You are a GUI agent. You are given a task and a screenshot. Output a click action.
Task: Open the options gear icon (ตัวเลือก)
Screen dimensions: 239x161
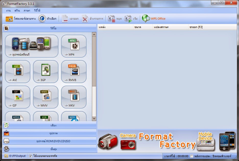point(42,19)
